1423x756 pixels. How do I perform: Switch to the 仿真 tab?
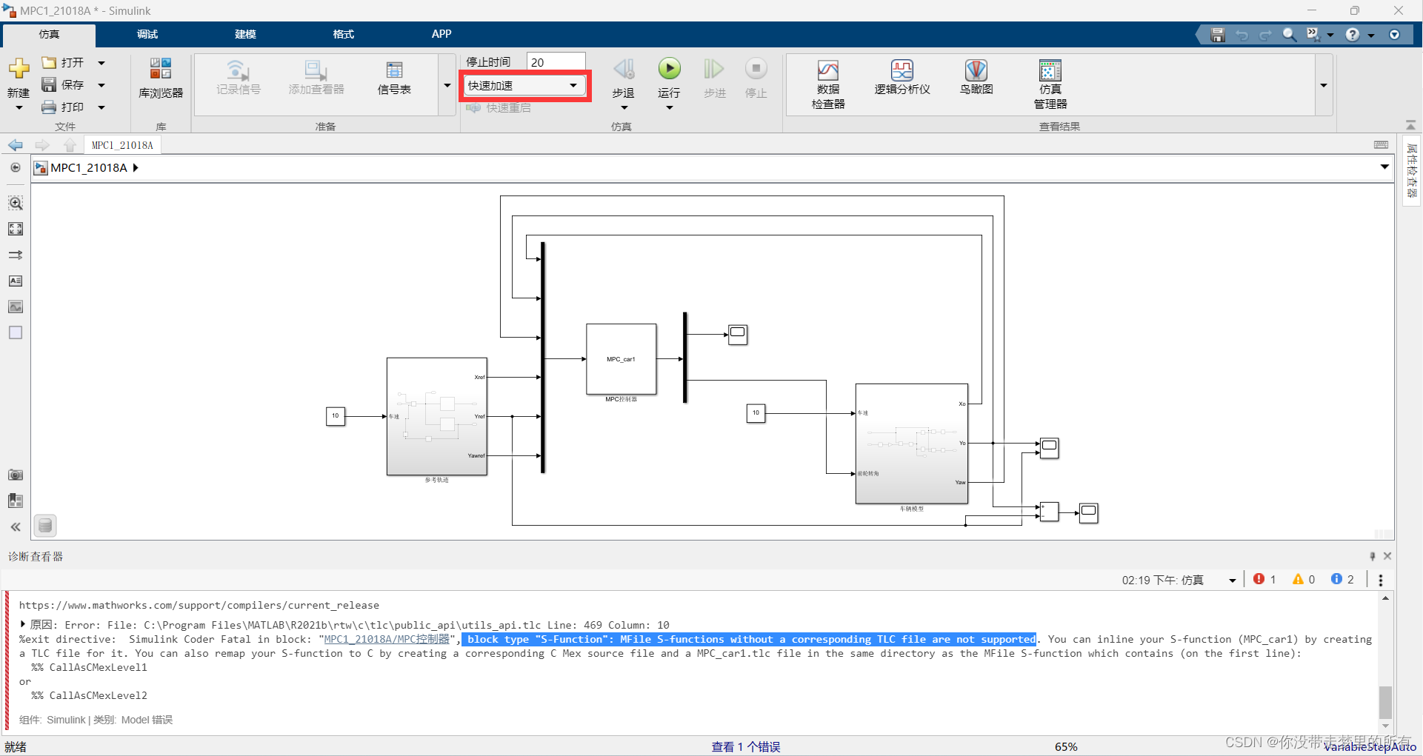(49, 34)
